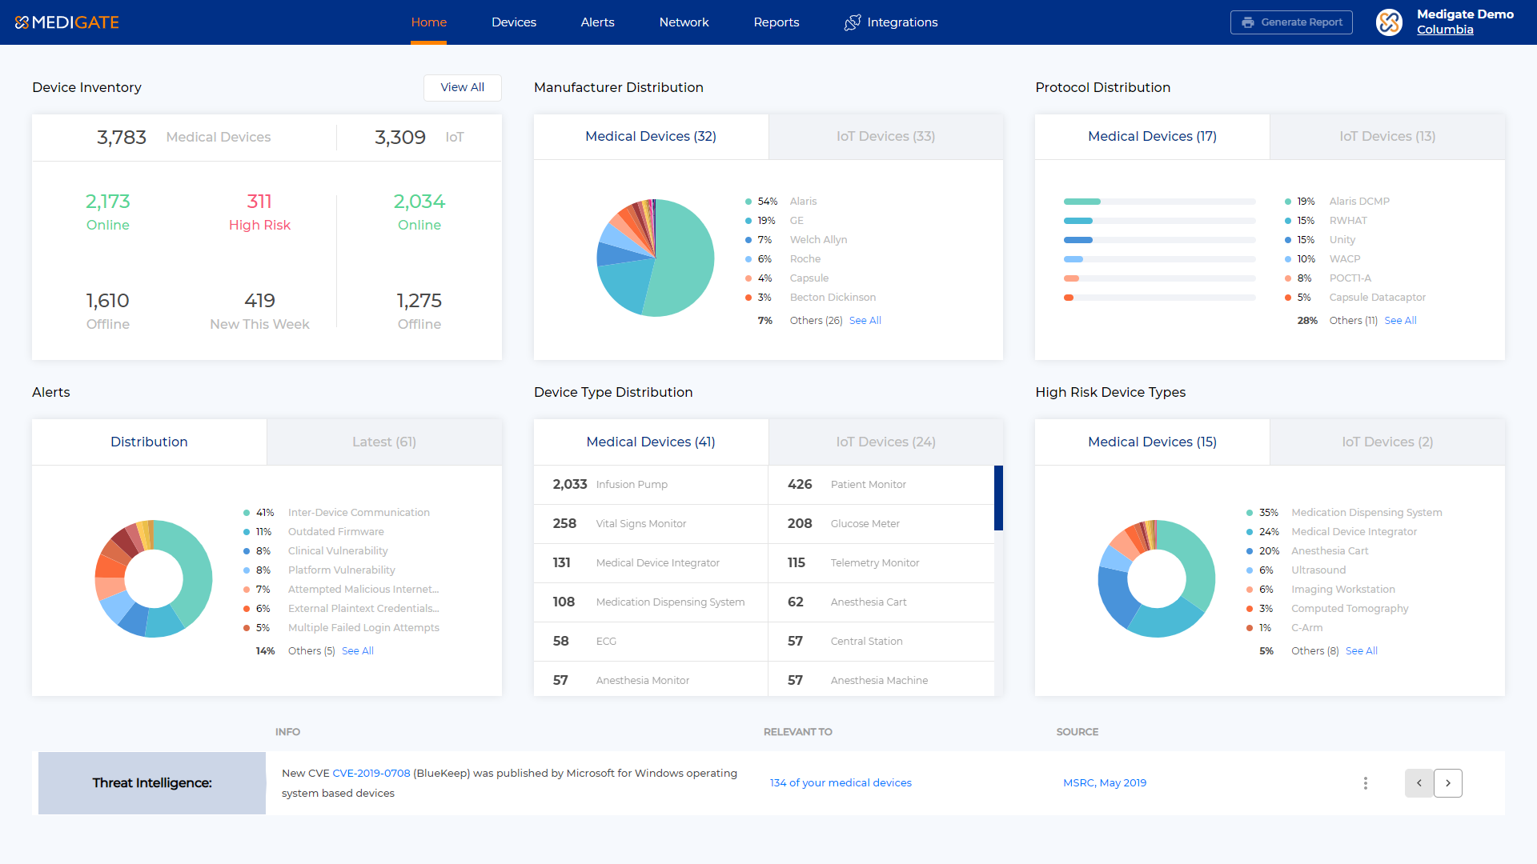Image resolution: width=1537 pixels, height=864 pixels.
Task: Open the threat intelligence three-dot menu
Action: point(1366,783)
